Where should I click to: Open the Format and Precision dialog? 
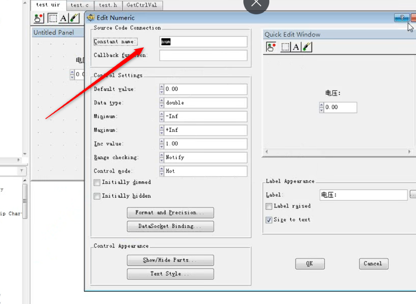pyautogui.click(x=170, y=213)
